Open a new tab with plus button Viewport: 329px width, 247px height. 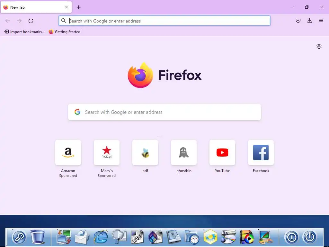(x=78, y=7)
